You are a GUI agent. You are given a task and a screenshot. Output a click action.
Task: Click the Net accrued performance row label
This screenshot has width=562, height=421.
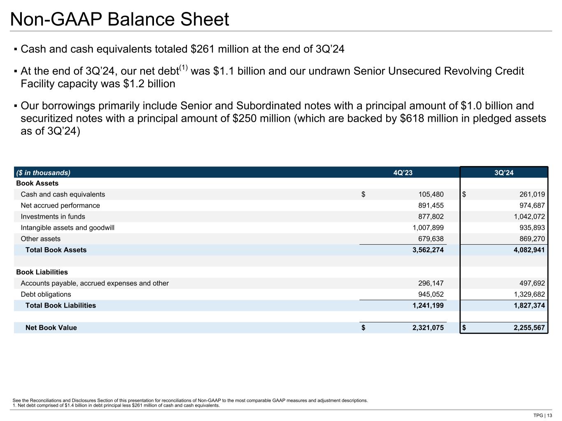coord(60,206)
